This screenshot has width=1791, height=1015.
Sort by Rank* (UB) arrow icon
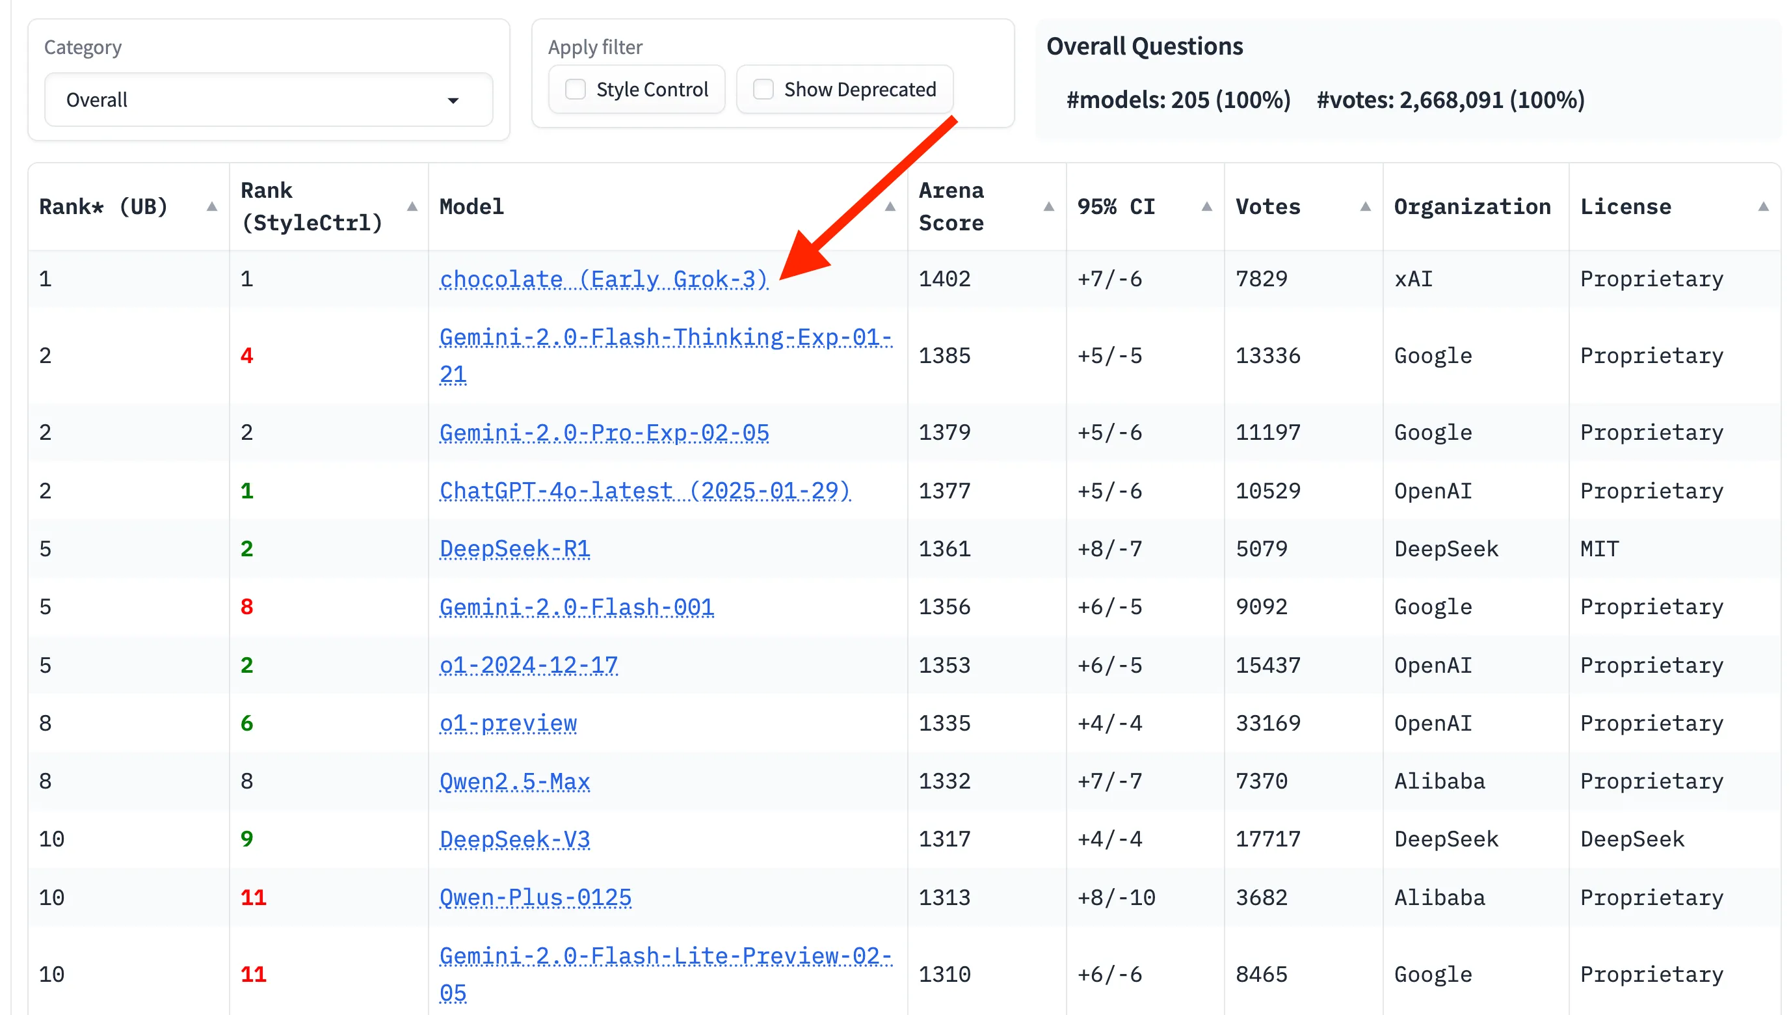(212, 206)
